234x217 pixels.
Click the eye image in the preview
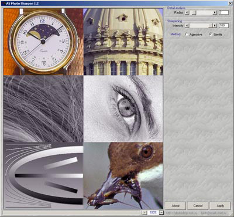123,108
